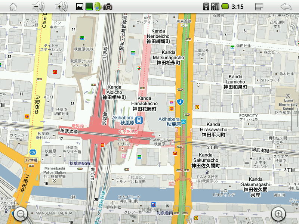299x224 pixels.
Task: Select the Kanda Hanaokacho label
Action: coord(144,104)
